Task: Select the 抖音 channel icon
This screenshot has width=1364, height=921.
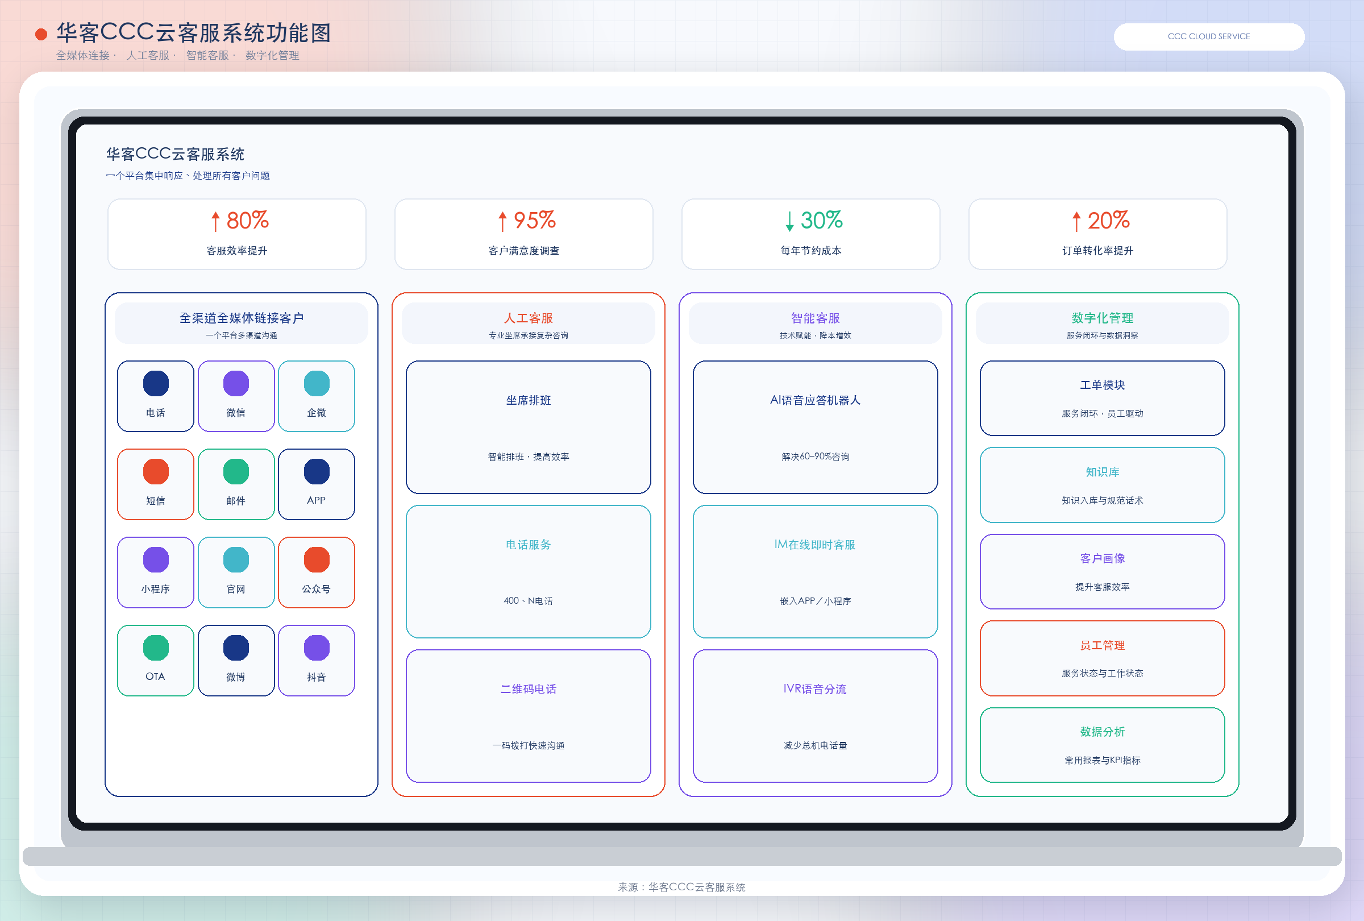Action: coord(317,648)
